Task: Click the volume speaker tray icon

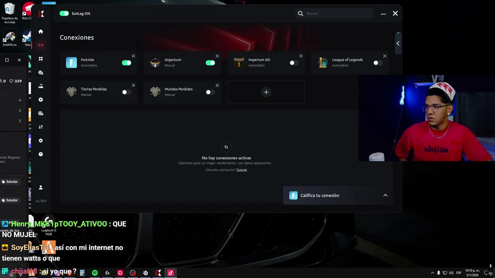Action: pos(451,273)
